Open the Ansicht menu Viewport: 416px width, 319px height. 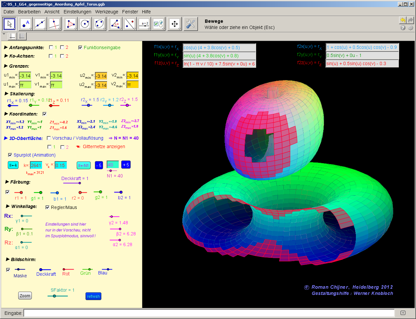[52, 12]
